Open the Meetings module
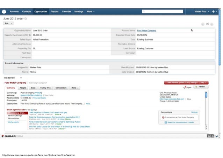The height and width of the screenshot is (158, 223). tap(79, 12)
